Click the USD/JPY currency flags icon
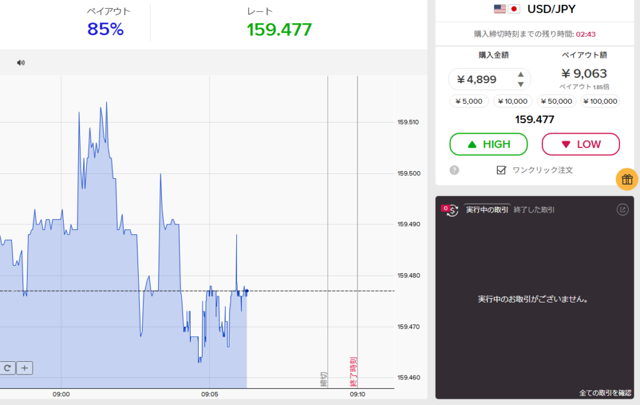 (x=506, y=9)
